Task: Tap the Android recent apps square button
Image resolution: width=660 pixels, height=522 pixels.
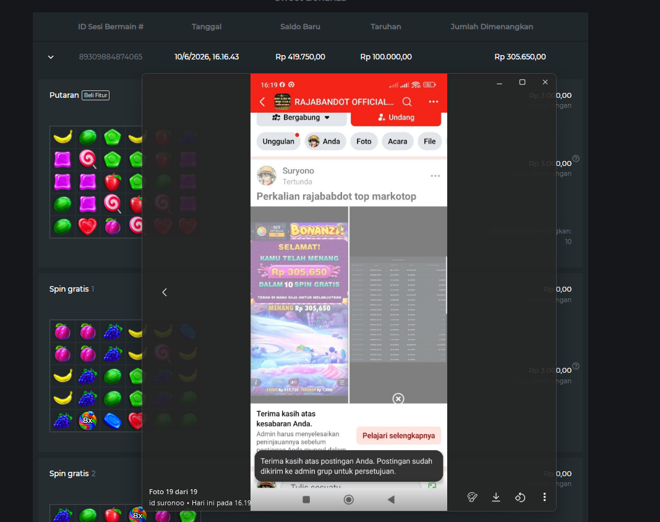Action: pos(306,500)
